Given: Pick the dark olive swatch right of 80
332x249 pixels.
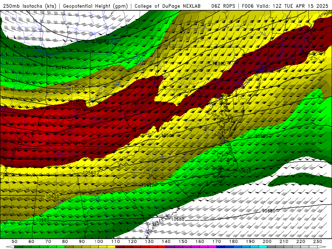Looking at the screenshot, I should (69, 247).
